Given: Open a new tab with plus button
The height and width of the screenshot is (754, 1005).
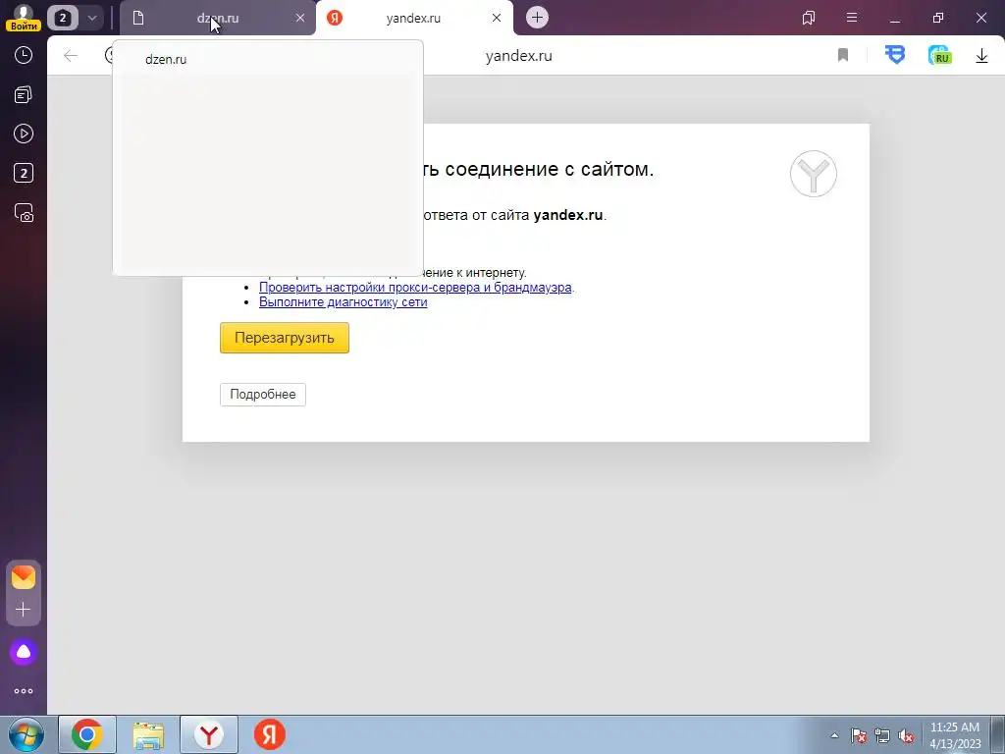Looking at the screenshot, I should point(537,18).
